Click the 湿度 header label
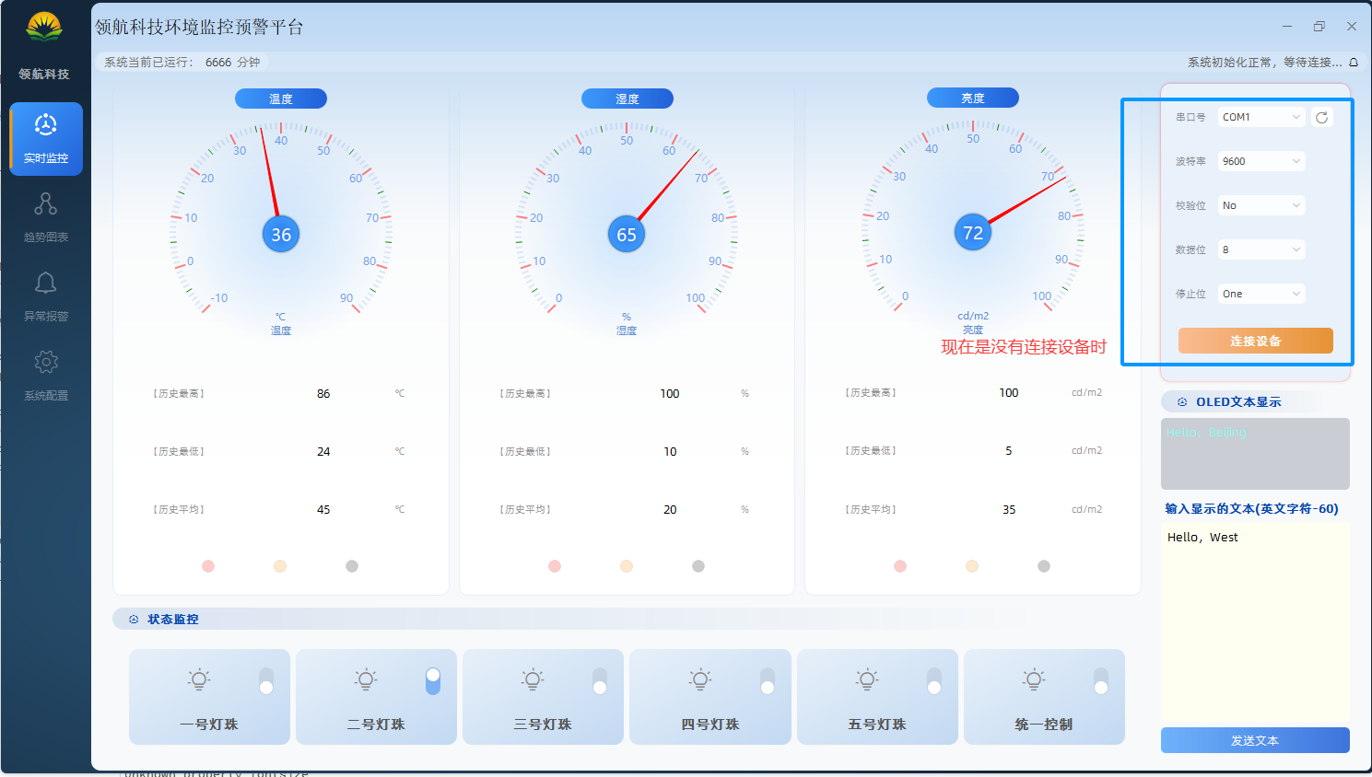The image size is (1372, 777). coord(627,99)
